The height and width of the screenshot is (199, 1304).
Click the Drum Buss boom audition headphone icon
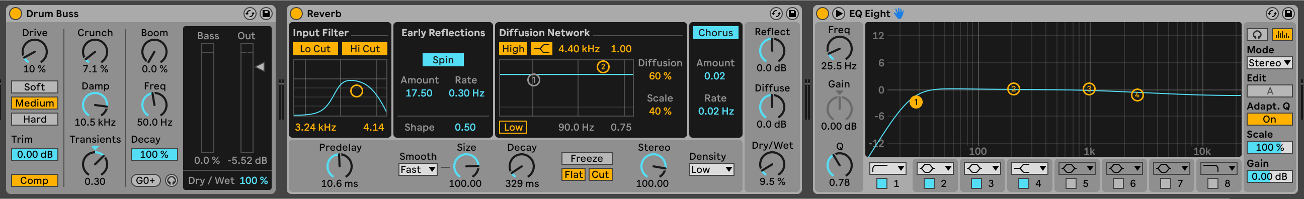(172, 180)
